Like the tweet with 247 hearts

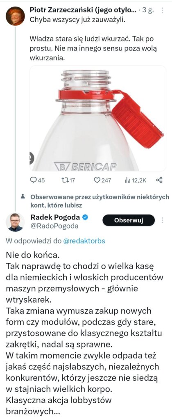click(97, 180)
